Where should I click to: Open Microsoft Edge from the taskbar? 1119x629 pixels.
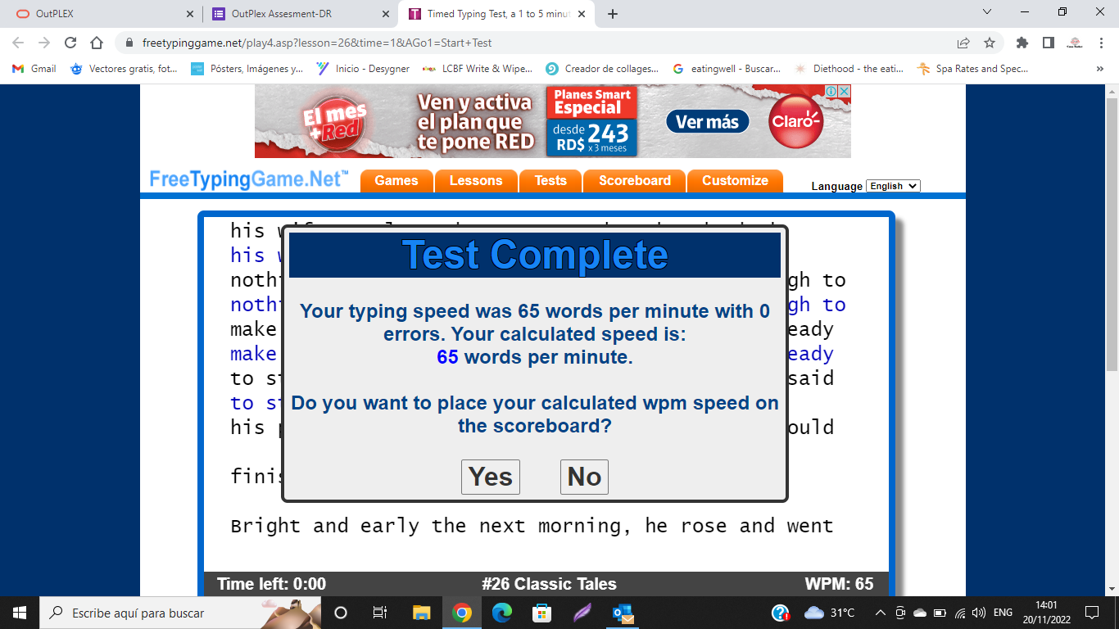[502, 613]
